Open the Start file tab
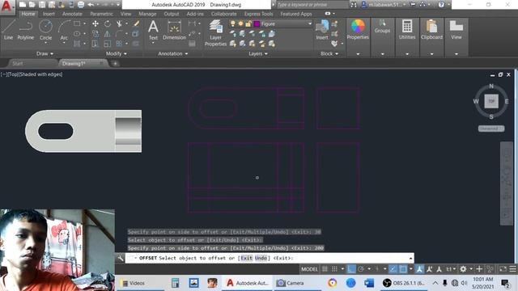Viewport: 518px width, 291px height. point(18,63)
